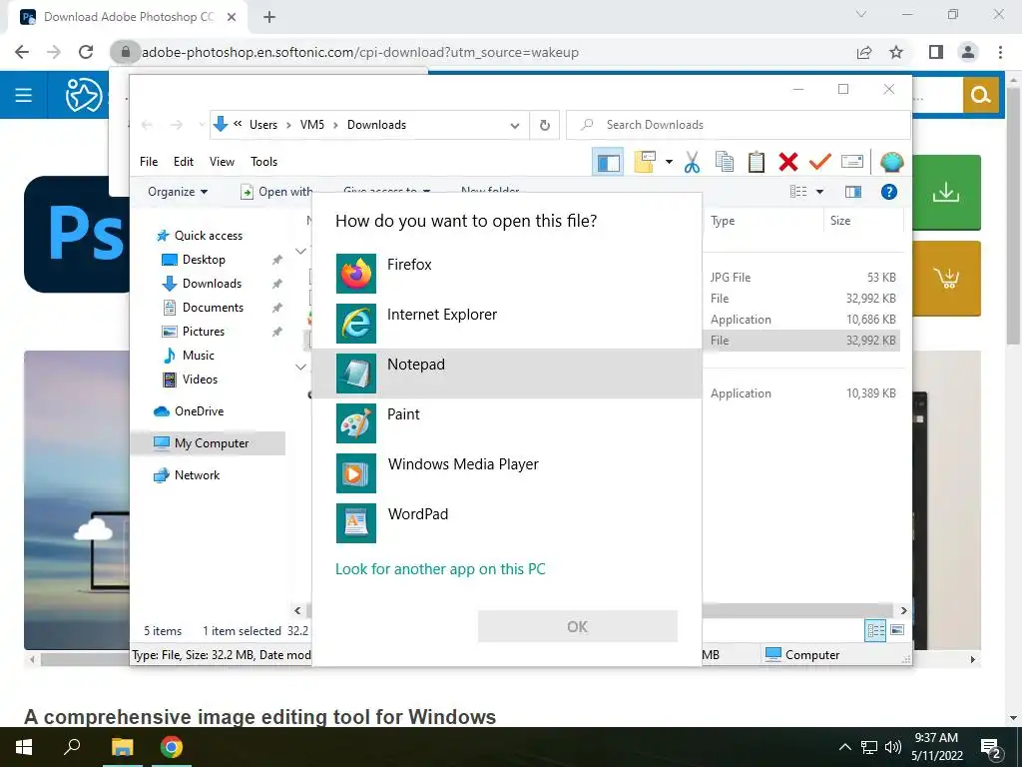This screenshot has width=1022, height=767.
Task: Open Windows Start menu
Action: point(24,747)
